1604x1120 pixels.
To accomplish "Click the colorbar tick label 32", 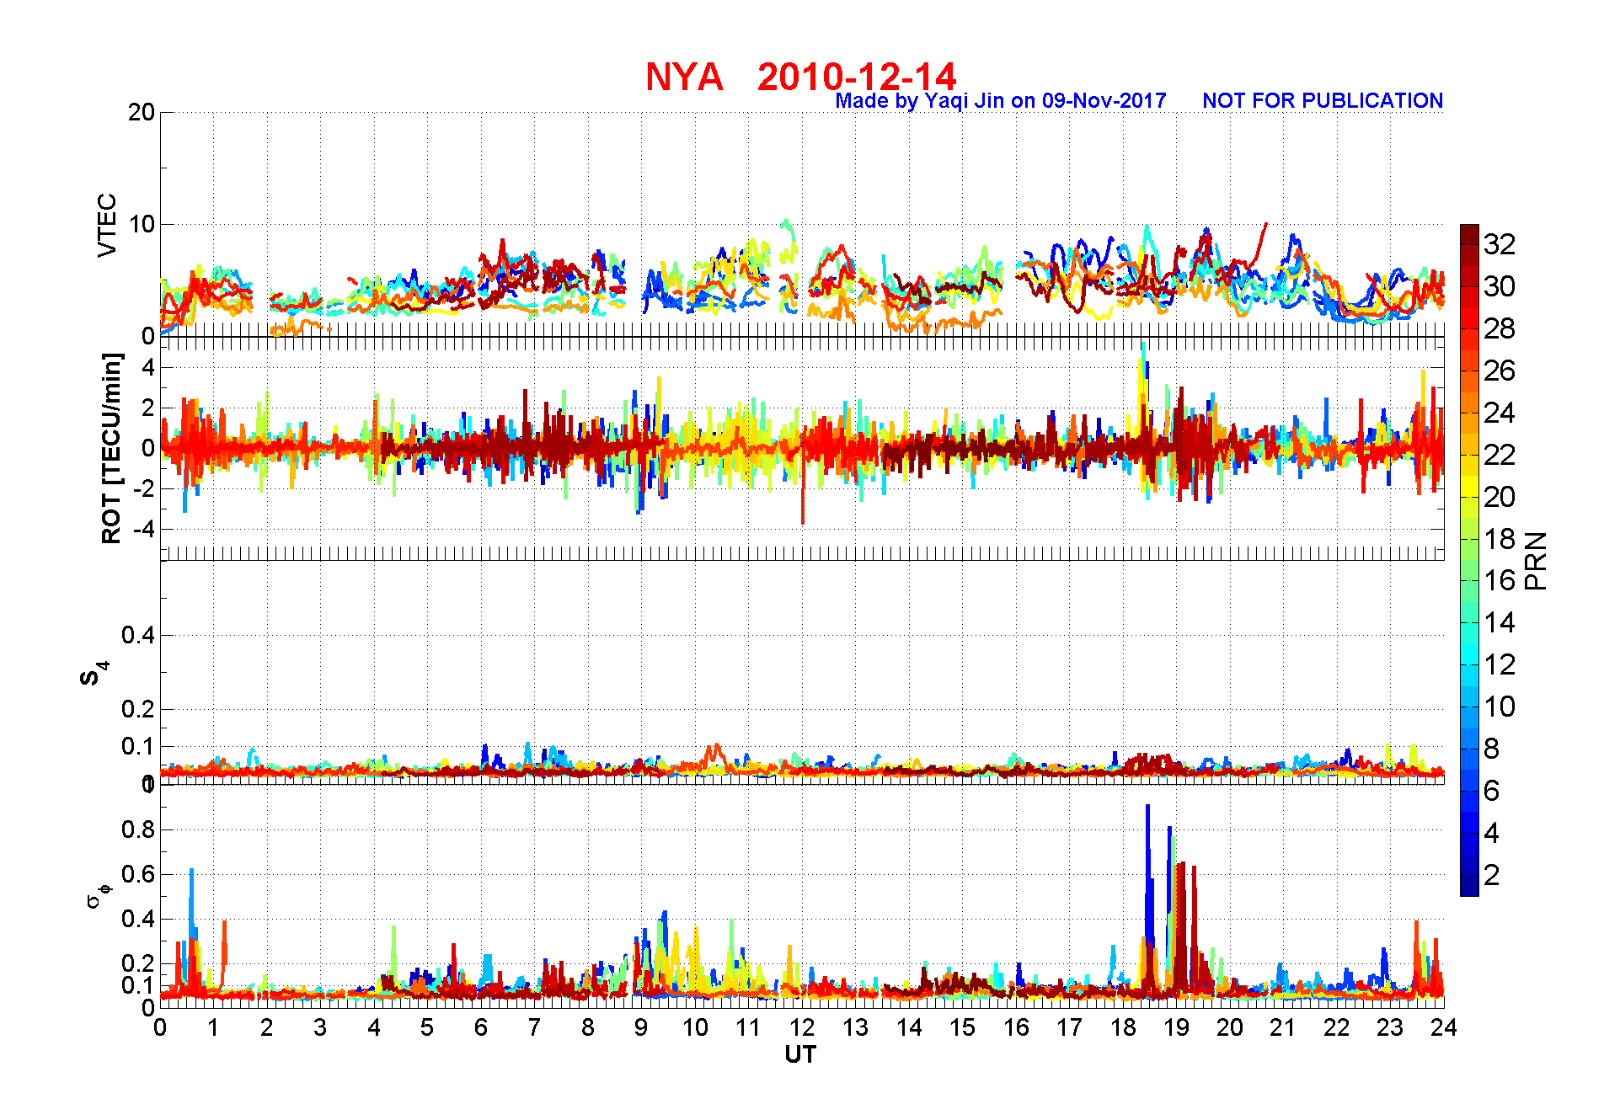I will [x=1500, y=244].
